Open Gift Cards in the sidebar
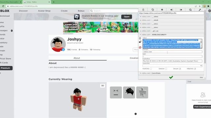Screen dimensions: 211x118 (x=4, y=63)
